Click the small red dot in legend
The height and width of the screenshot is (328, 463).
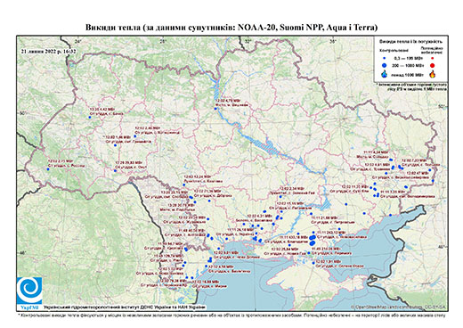[432, 58]
